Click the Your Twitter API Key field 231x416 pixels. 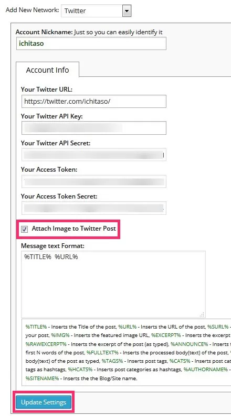[x=94, y=128]
